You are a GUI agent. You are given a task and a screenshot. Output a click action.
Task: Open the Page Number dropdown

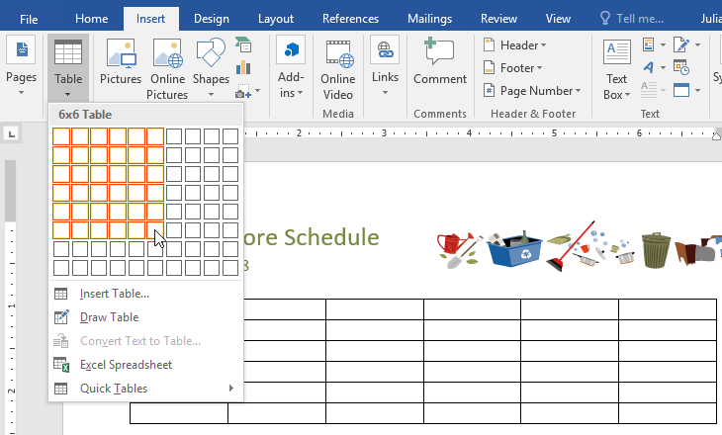pos(532,90)
